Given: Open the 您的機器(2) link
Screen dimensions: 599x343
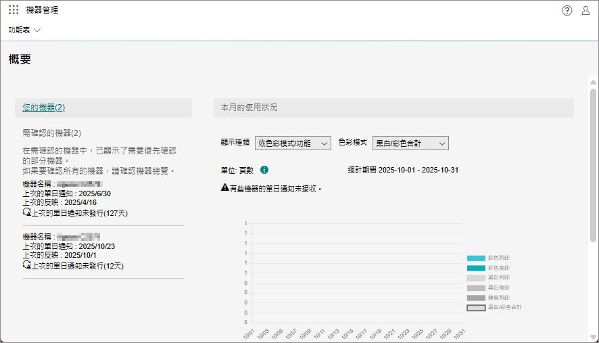Looking at the screenshot, I should pyautogui.click(x=43, y=108).
